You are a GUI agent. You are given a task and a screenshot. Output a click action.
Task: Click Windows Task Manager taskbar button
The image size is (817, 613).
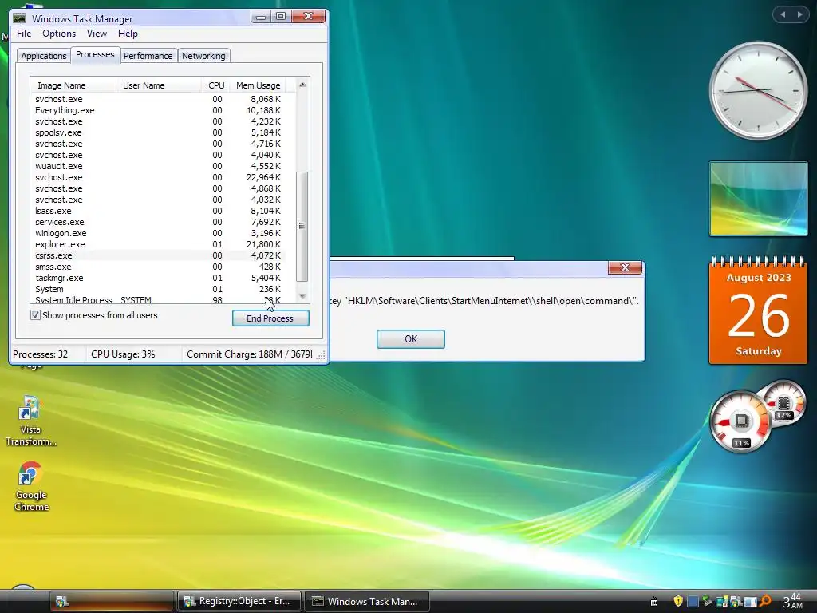367,602
